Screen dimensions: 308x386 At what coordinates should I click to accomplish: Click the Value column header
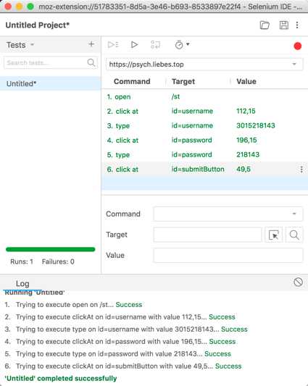[246, 82]
